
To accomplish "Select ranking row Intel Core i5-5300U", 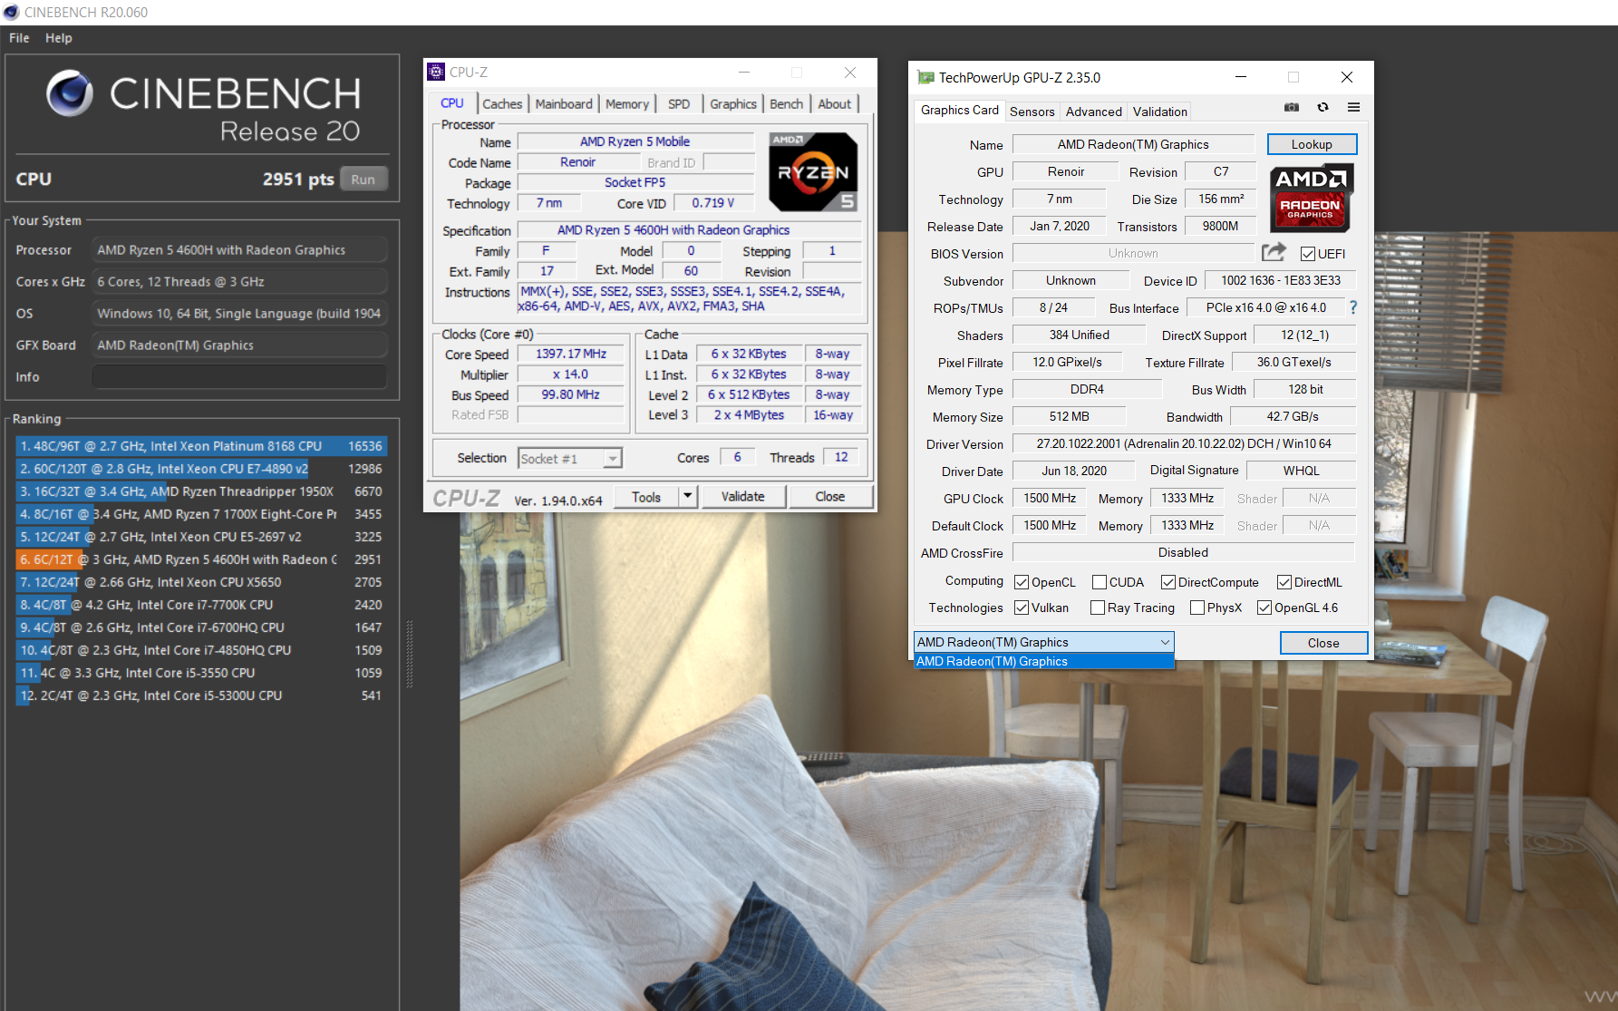I will pos(201,695).
